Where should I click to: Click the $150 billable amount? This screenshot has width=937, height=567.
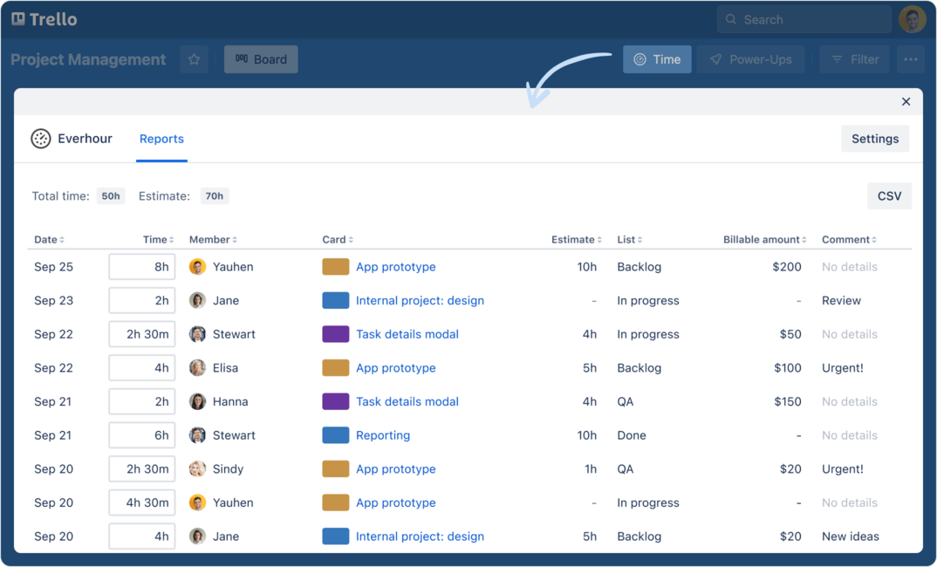click(x=788, y=401)
